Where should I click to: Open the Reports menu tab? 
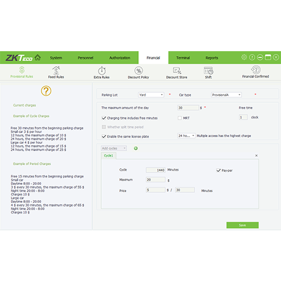coord(212,58)
